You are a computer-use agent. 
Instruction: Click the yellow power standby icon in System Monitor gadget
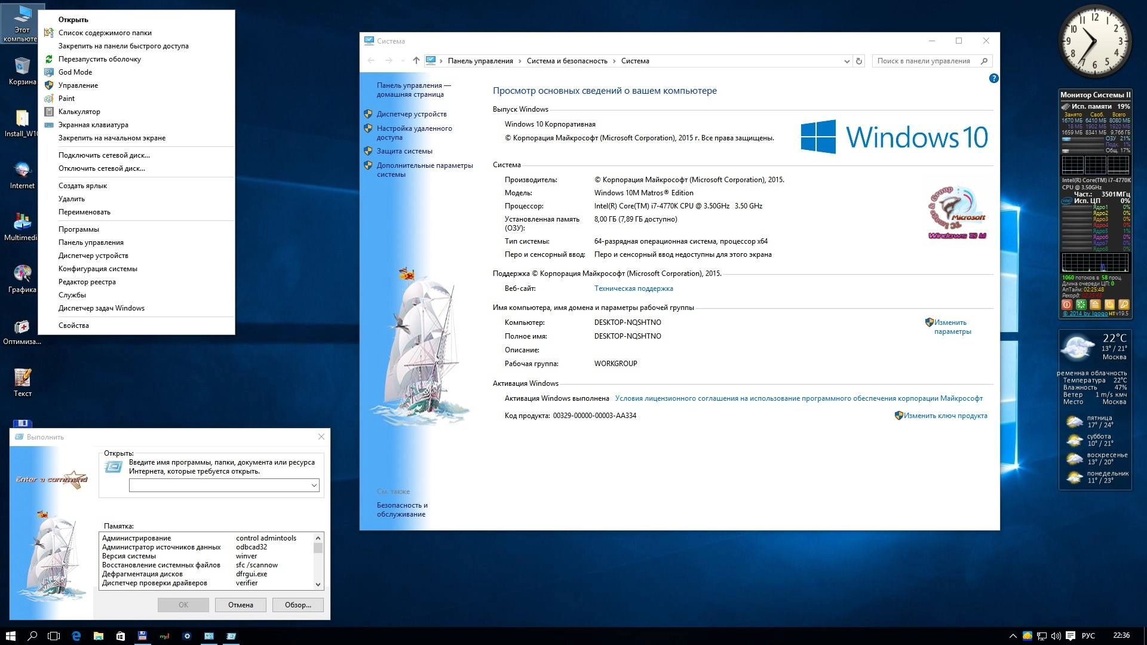pos(1109,305)
